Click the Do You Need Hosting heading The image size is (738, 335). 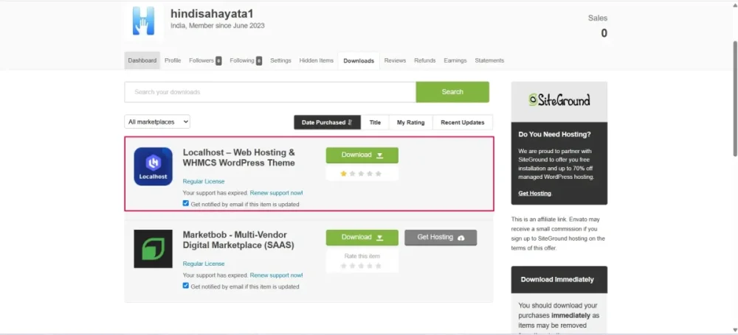point(554,135)
